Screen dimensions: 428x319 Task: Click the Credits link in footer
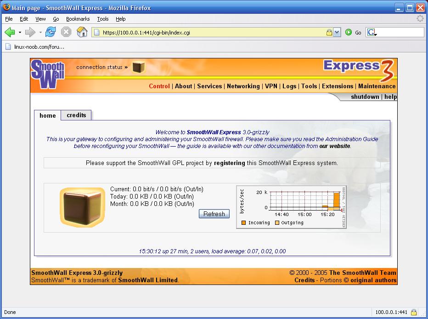click(304, 280)
